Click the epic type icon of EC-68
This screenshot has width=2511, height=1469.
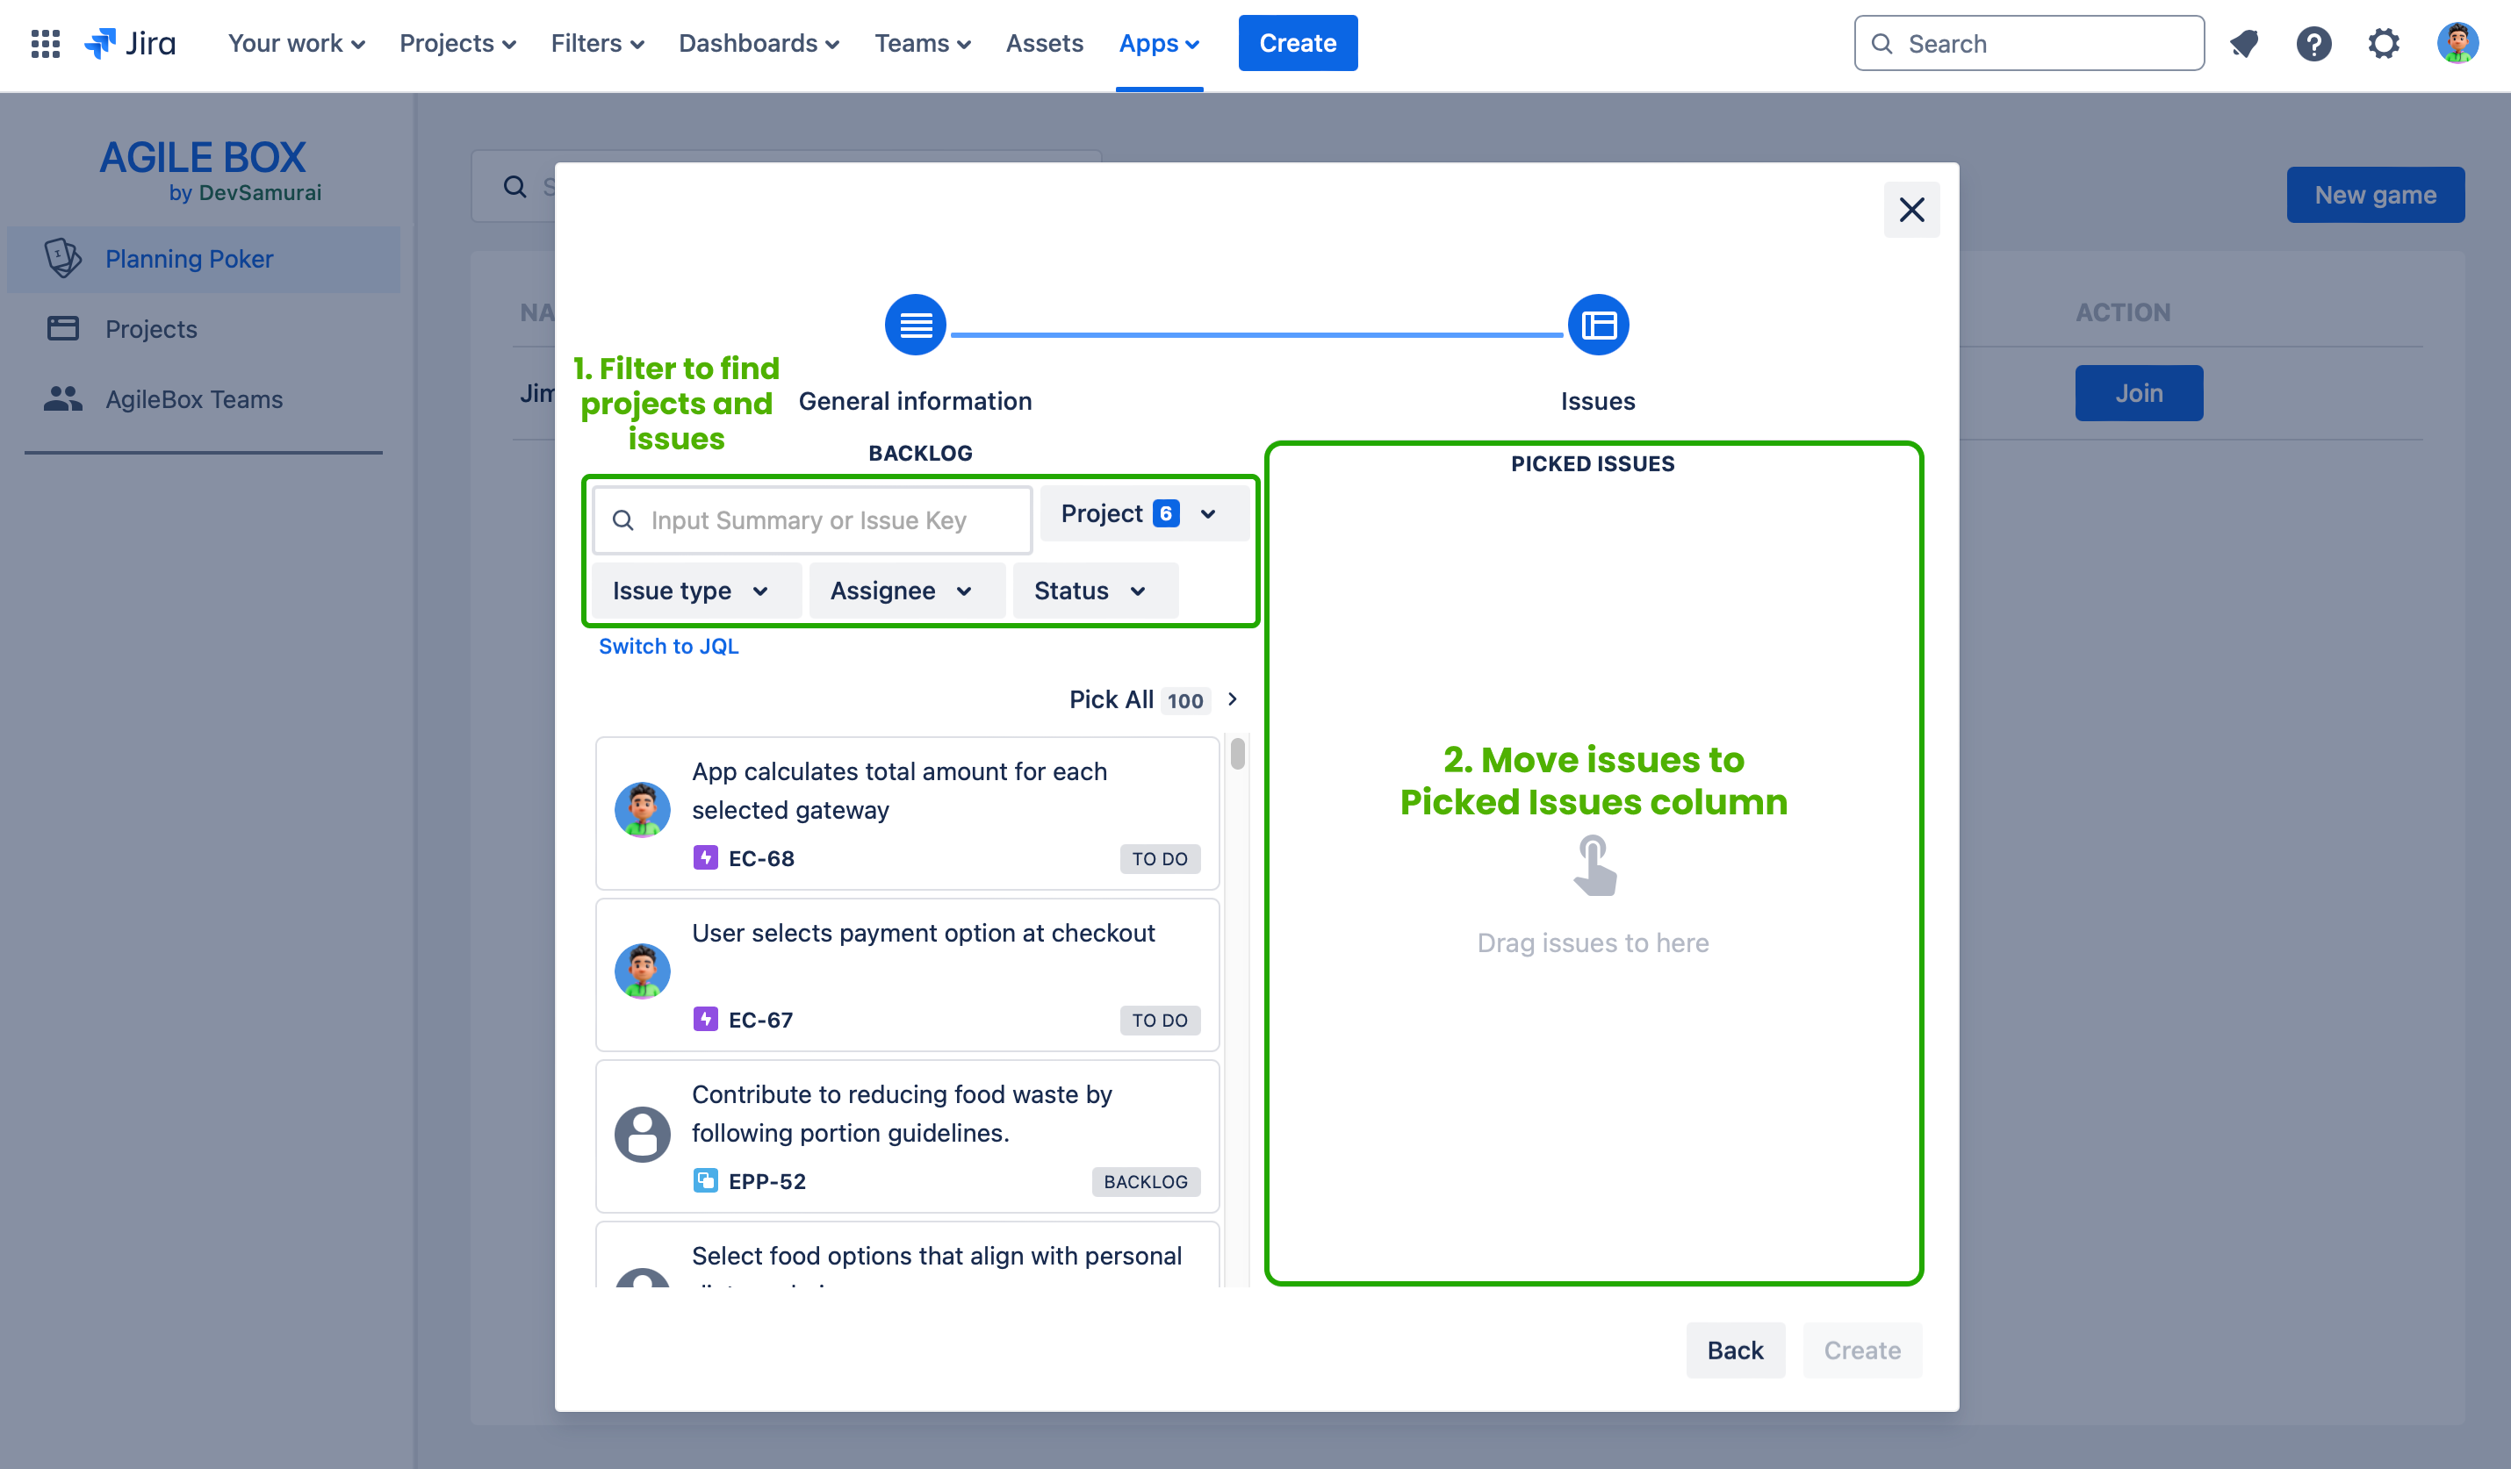coord(706,857)
